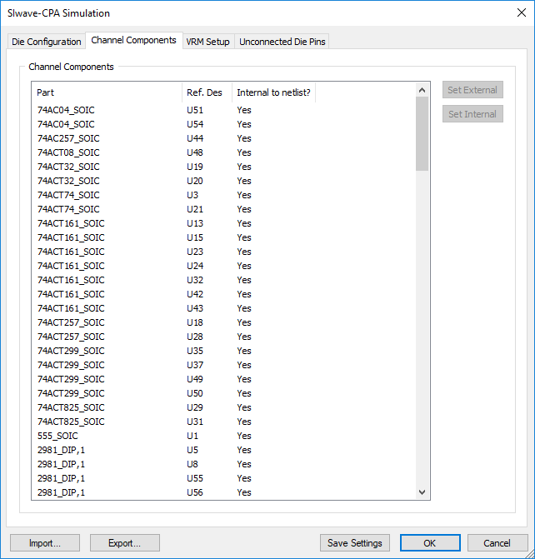Select the 74AC04_SOIC row with U51
This screenshot has height=559, width=535.
pos(223,110)
